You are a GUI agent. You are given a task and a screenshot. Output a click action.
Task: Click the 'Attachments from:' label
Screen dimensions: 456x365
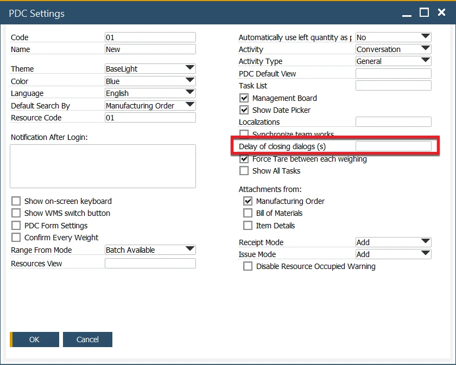[270, 189]
